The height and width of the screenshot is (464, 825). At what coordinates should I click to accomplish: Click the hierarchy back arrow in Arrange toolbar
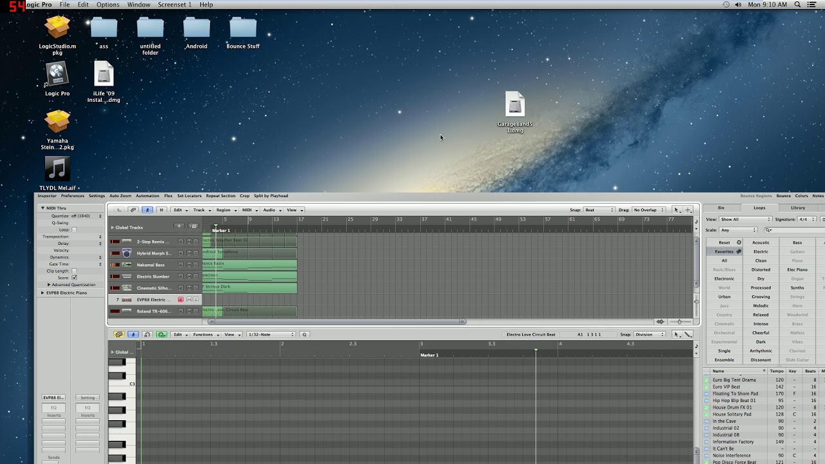(x=119, y=210)
